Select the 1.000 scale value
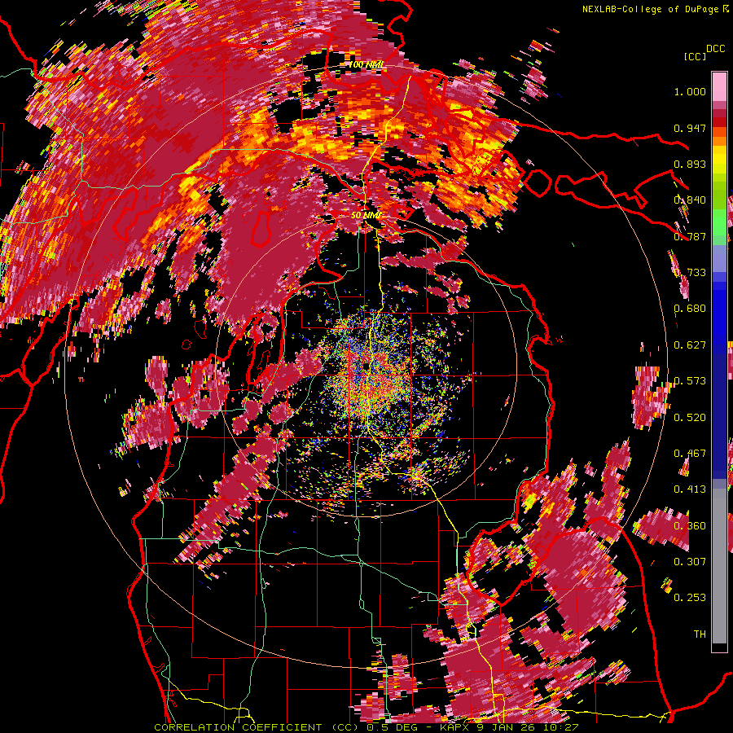The image size is (733, 733). tap(690, 91)
